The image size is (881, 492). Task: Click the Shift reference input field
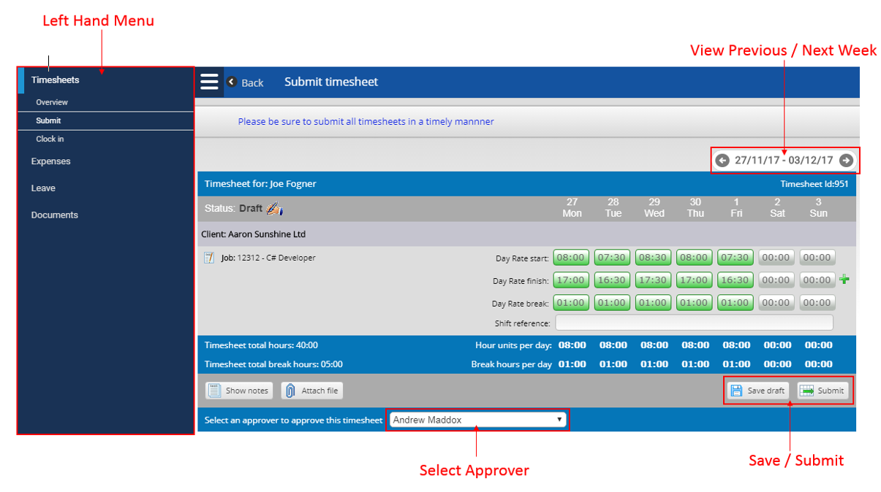click(x=694, y=323)
